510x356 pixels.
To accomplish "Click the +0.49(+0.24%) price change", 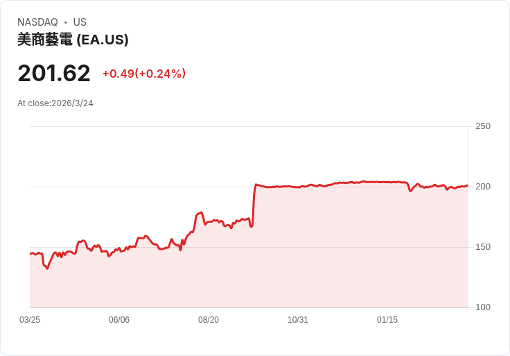I will (x=144, y=74).
